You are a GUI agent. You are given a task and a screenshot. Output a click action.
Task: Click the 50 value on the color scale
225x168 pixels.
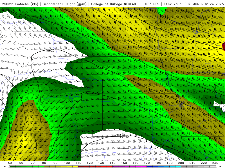click(x=10, y=163)
